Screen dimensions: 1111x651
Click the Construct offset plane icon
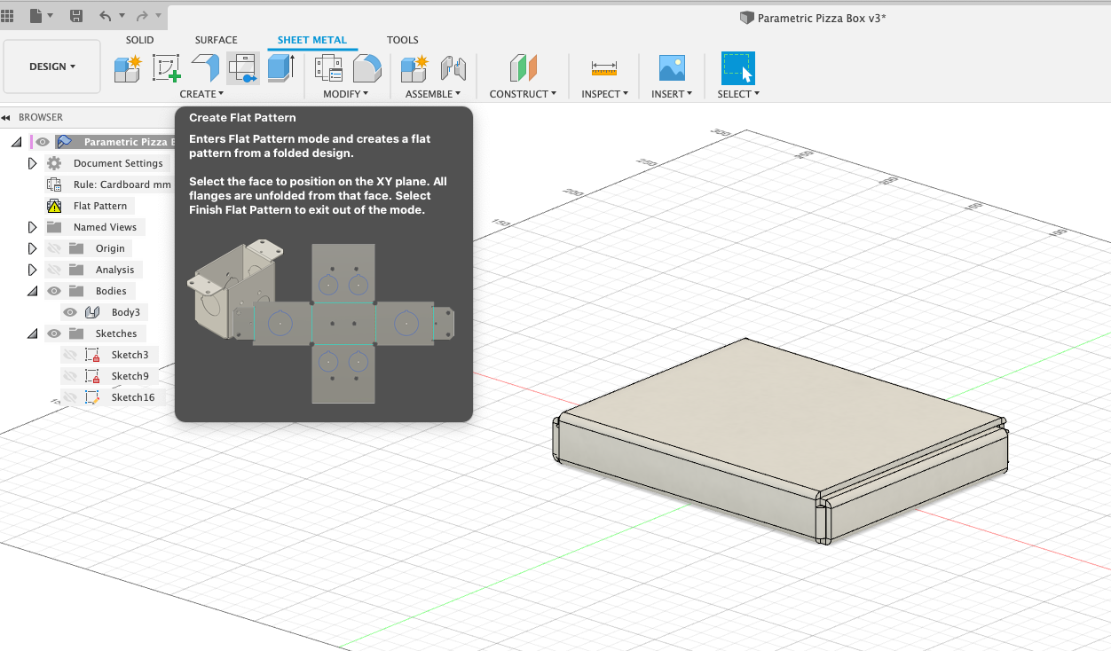[x=523, y=68]
